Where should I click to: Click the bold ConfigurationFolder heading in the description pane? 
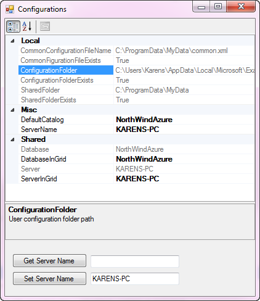(x=43, y=210)
